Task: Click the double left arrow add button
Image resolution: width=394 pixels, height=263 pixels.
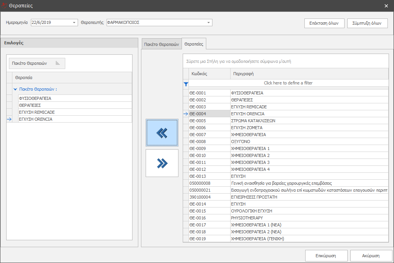Action: (162, 133)
